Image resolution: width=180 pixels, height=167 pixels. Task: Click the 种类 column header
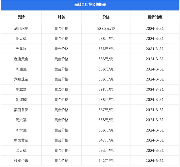tap(62, 17)
